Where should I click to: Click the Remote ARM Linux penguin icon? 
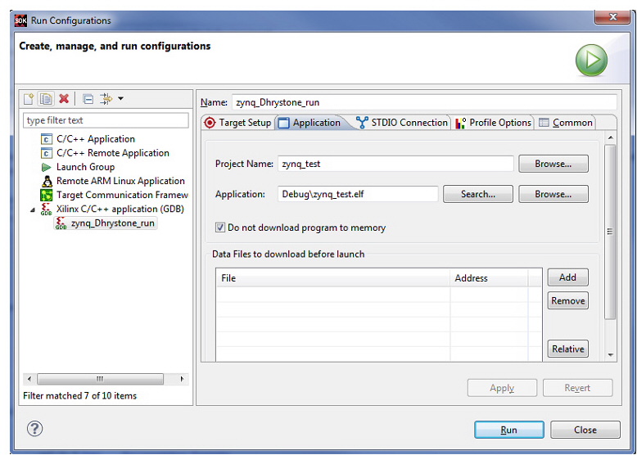tap(47, 181)
